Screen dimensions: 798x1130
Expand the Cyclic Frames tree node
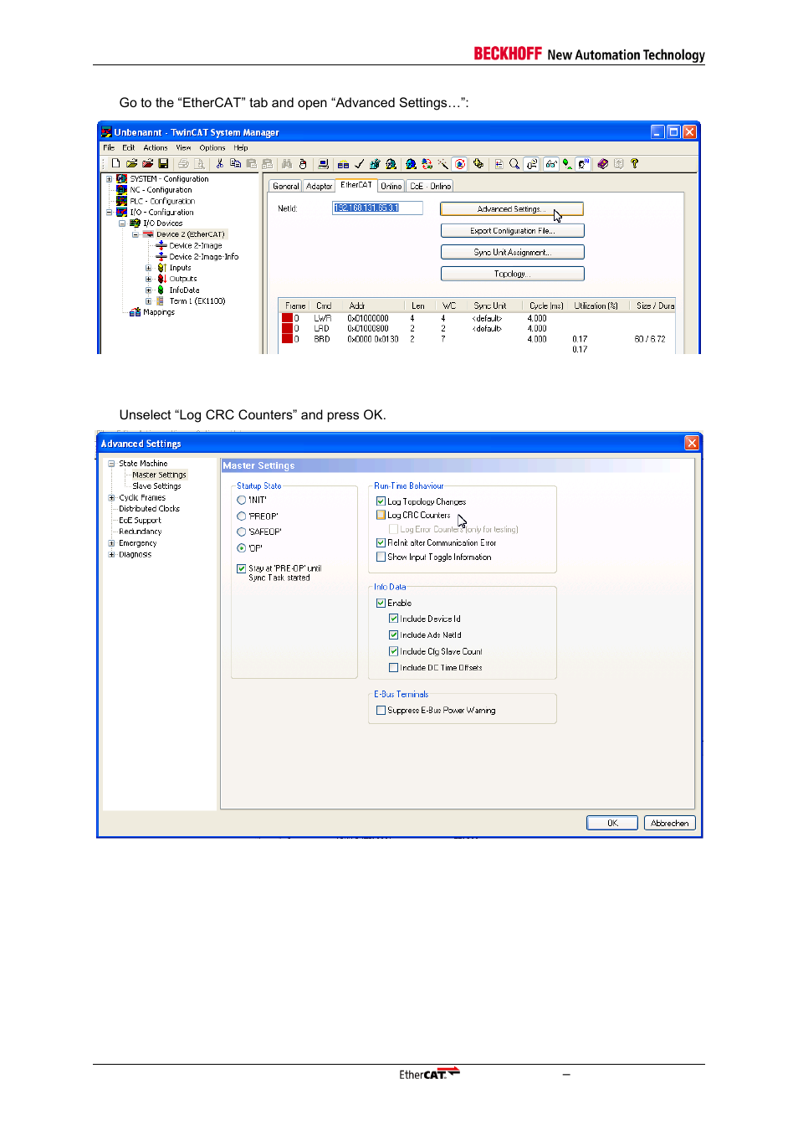(111, 497)
